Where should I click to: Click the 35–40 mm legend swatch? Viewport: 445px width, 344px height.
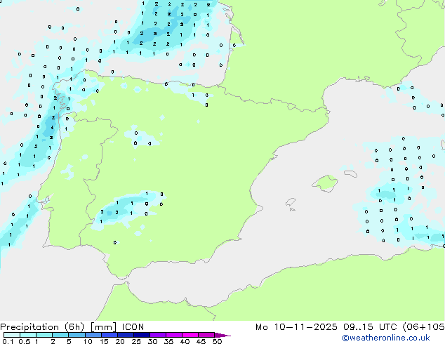point(173,335)
